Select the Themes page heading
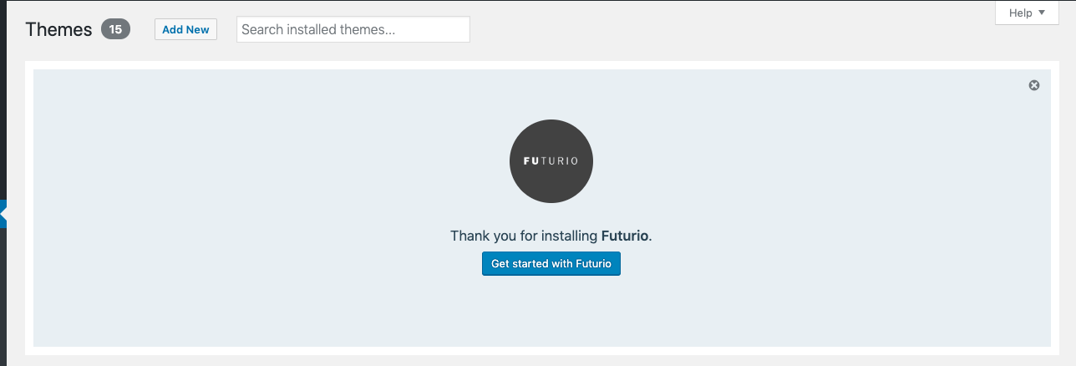The height and width of the screenshot is (366, 1076). tap(58, 30)
